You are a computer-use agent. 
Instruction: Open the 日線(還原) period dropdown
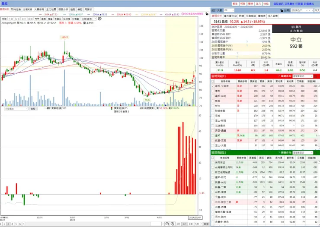pyautogui.click(x=89, y=19)
